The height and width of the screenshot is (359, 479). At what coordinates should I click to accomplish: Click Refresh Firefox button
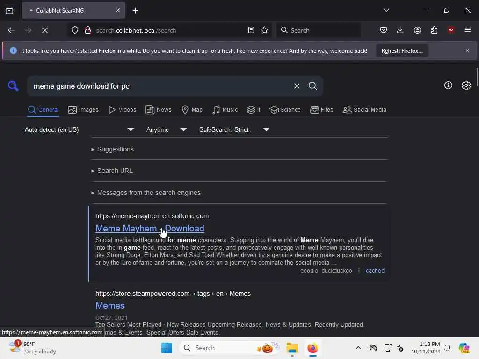[x=402, y=50]
